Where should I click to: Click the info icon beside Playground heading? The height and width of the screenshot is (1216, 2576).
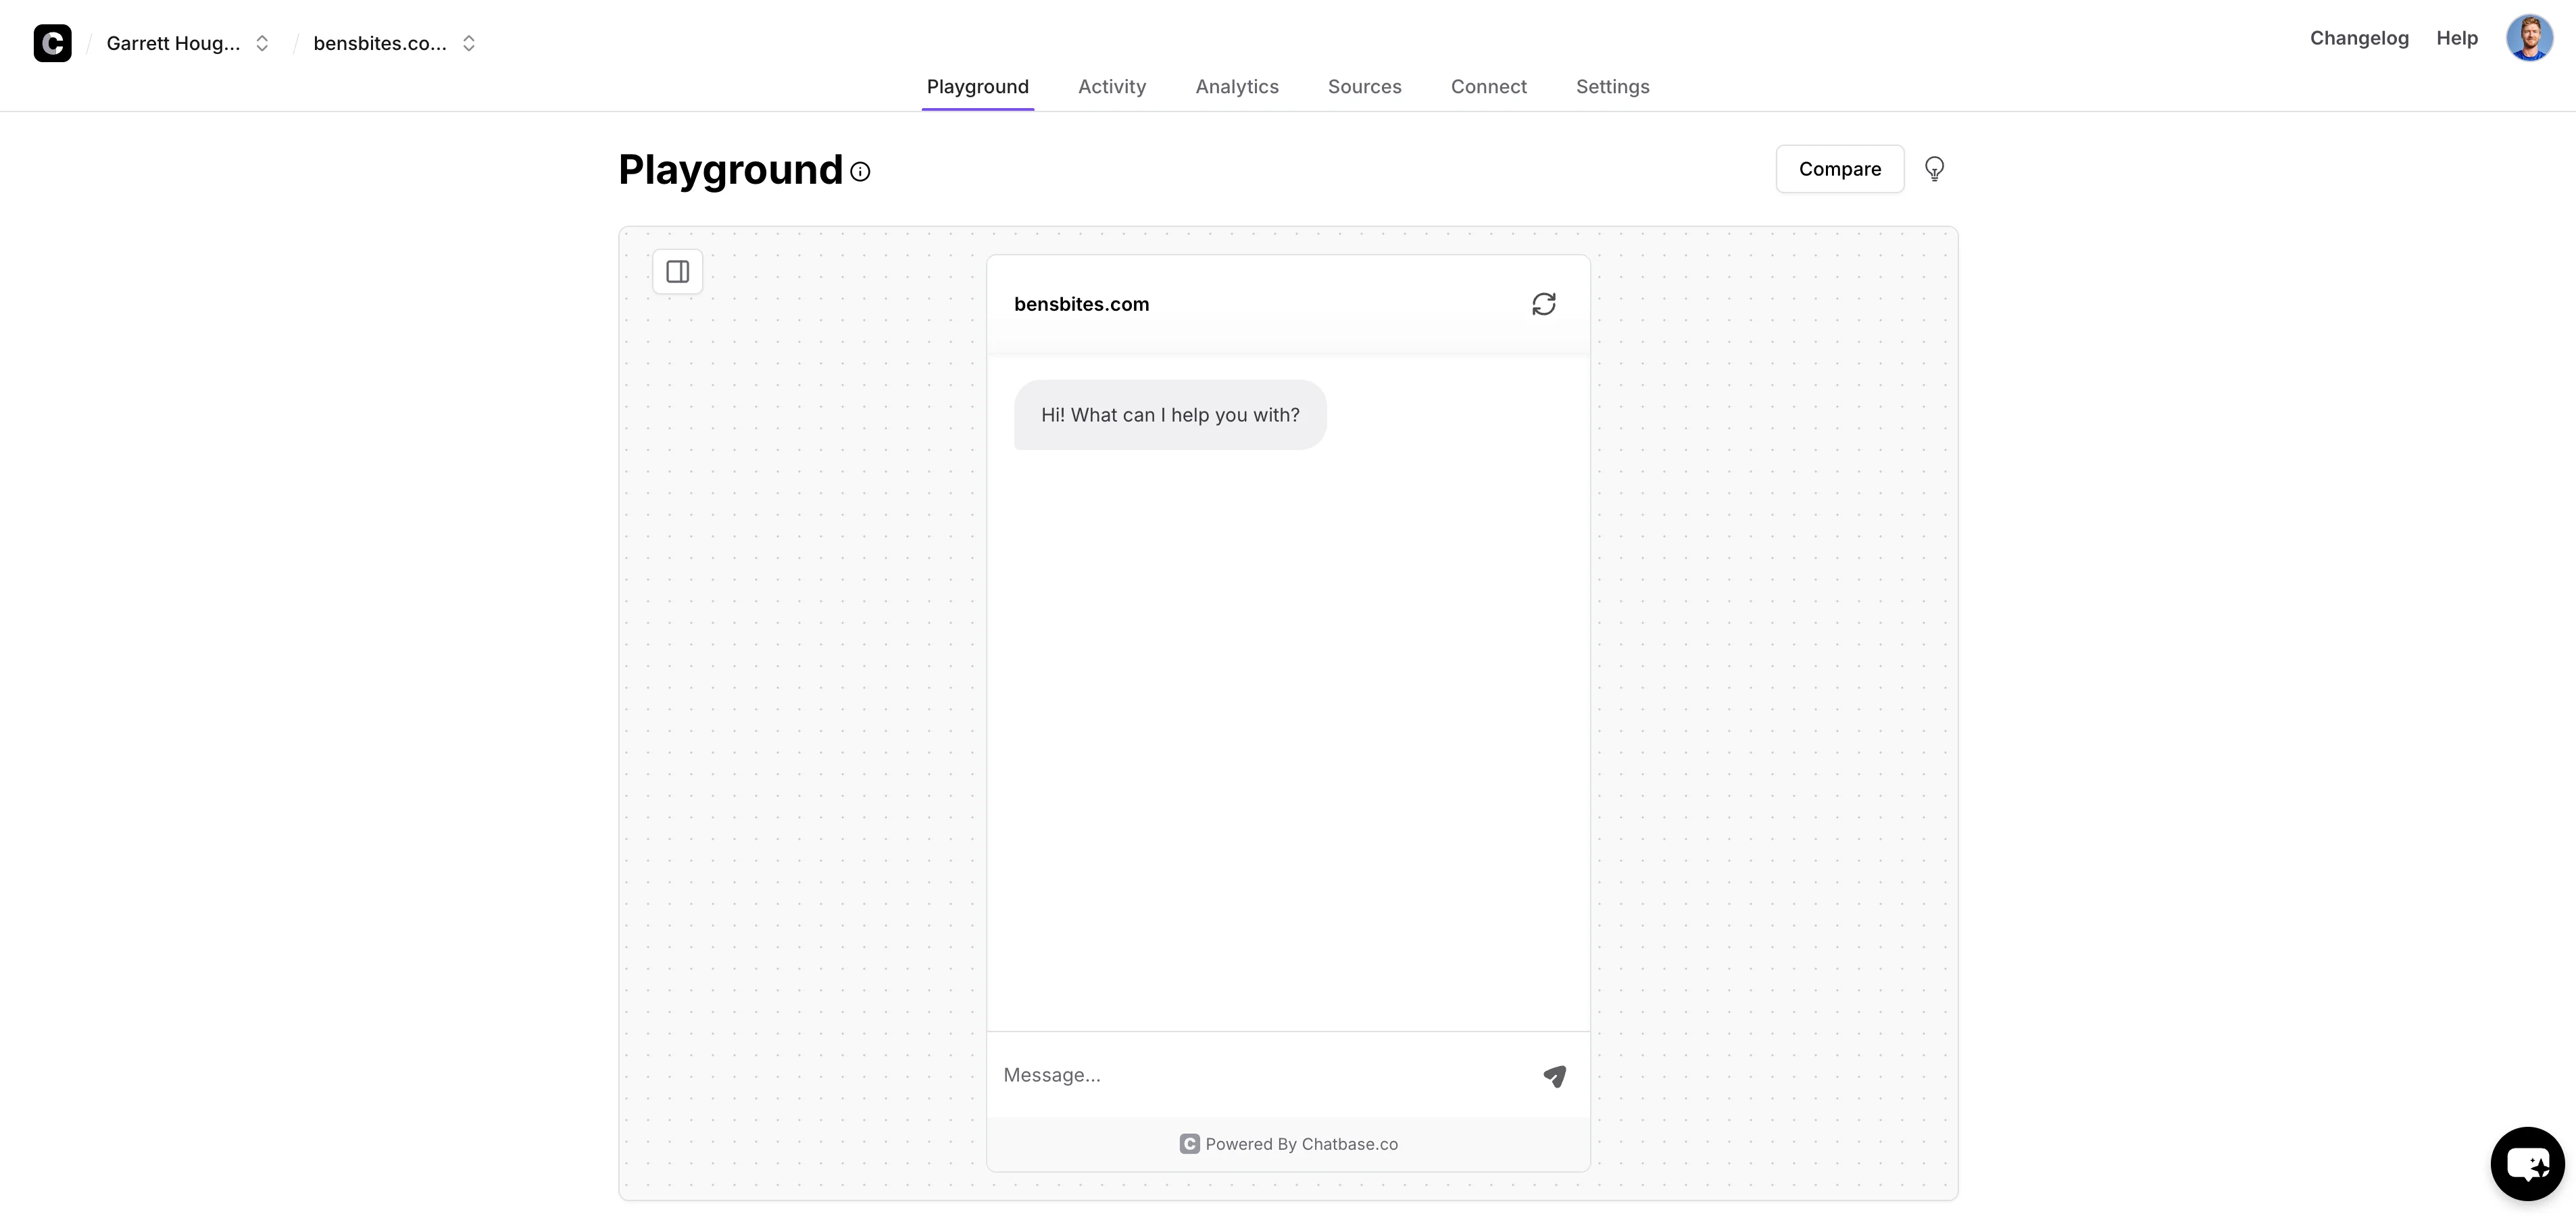pyautogui.click(x=860, y=172)
